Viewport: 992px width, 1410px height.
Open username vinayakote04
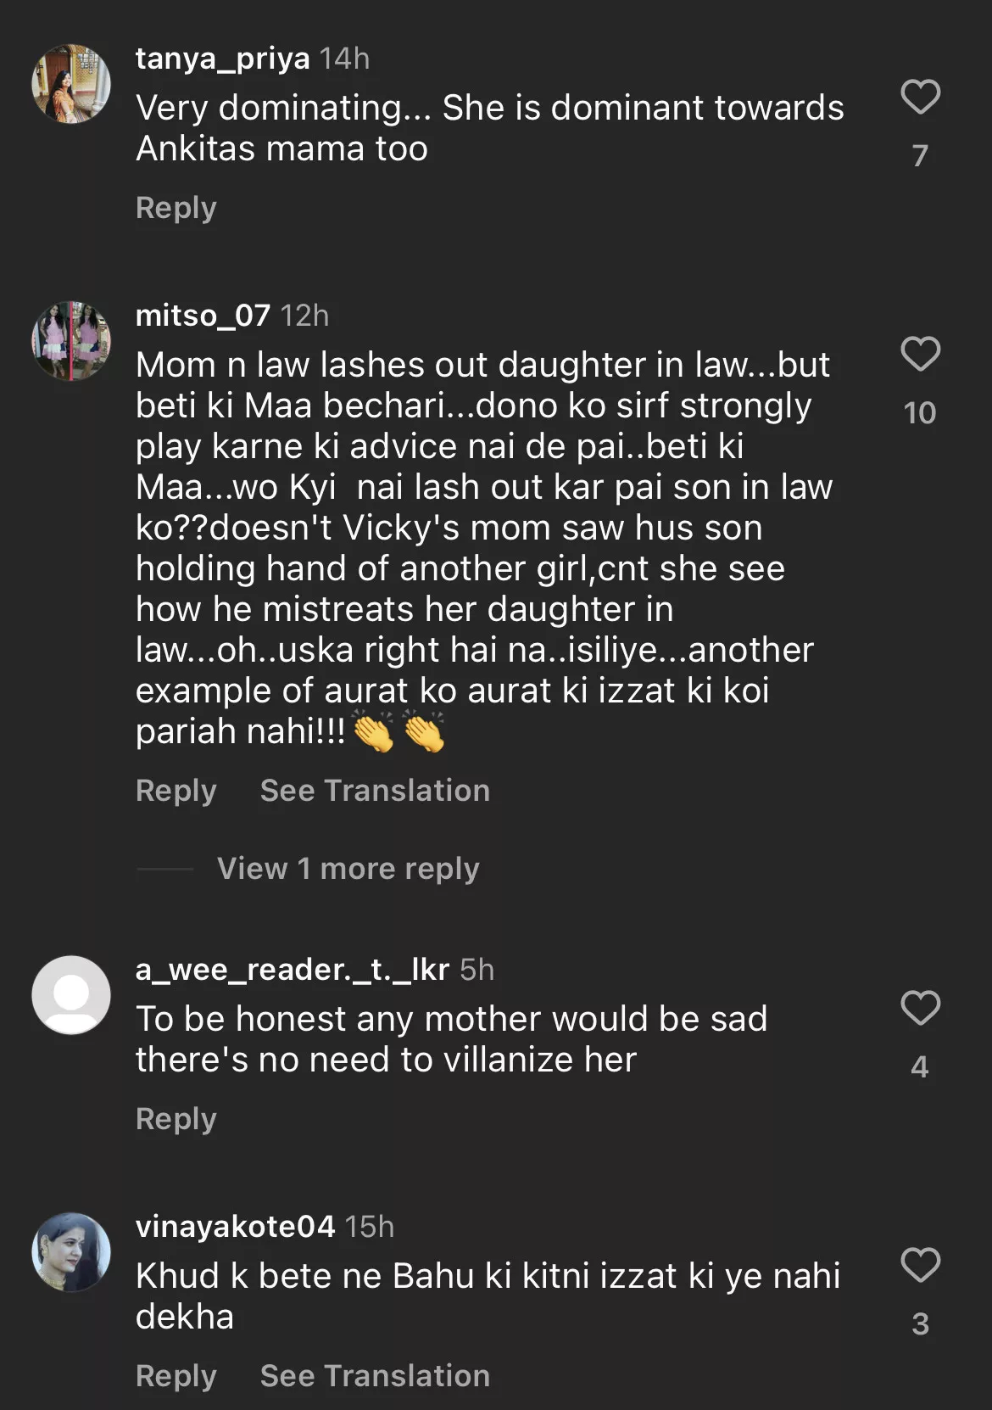[235, 1227]
